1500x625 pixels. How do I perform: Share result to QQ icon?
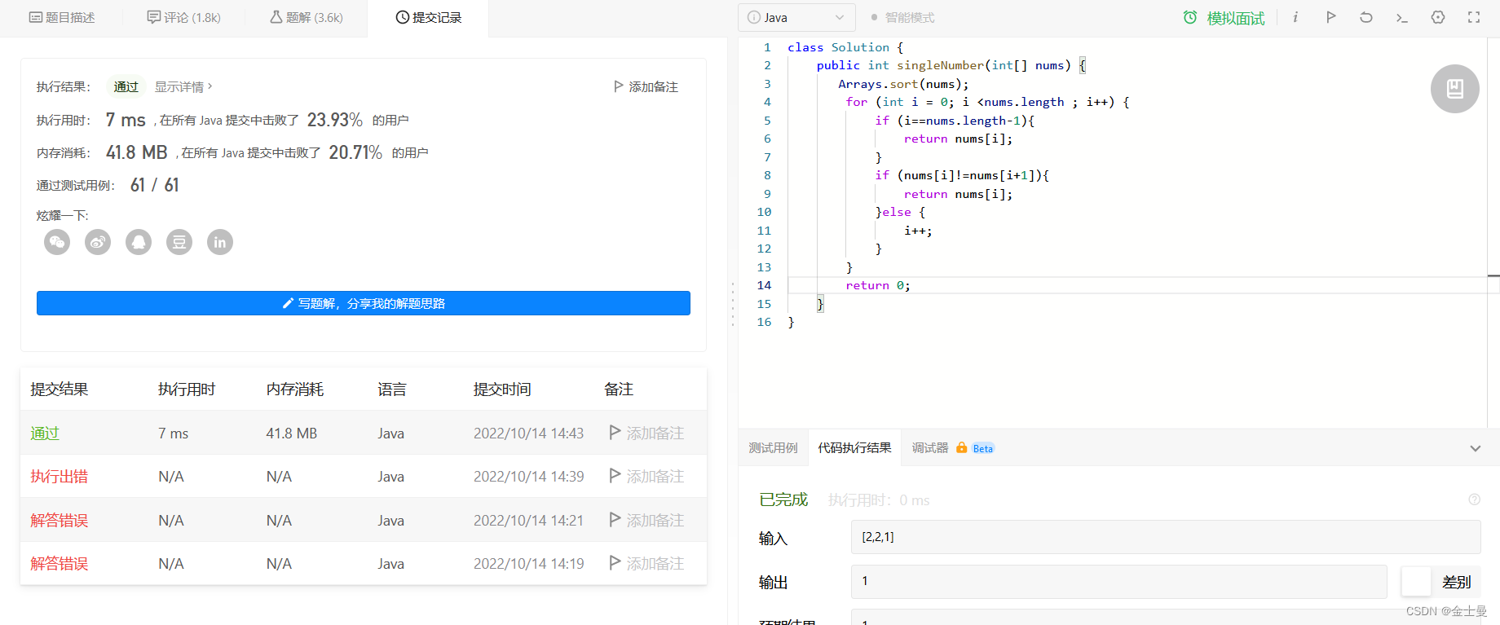[139, 242]
